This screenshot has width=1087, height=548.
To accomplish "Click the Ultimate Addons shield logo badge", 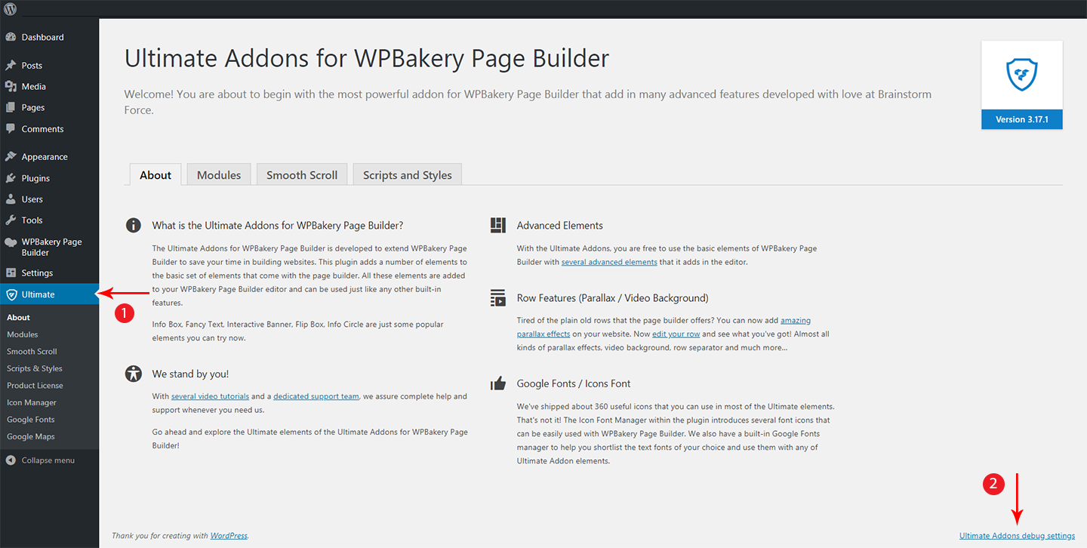I will (1022, 75).
